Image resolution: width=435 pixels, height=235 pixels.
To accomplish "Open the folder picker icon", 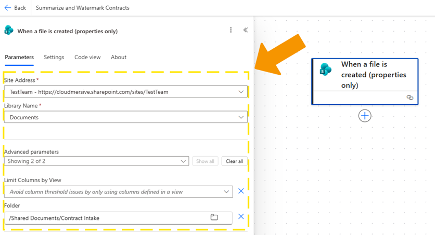I will point(214,217).
